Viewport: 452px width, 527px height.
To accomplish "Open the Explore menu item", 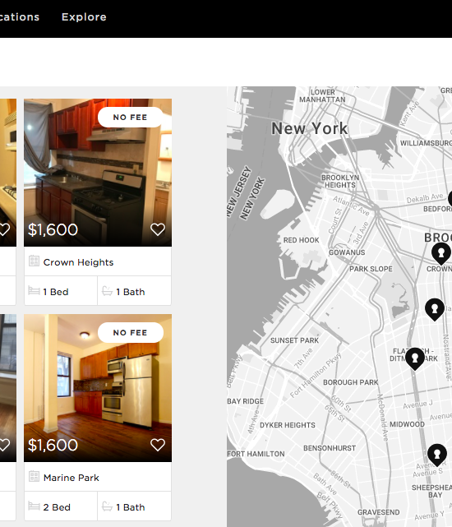I will click(84, 16).
